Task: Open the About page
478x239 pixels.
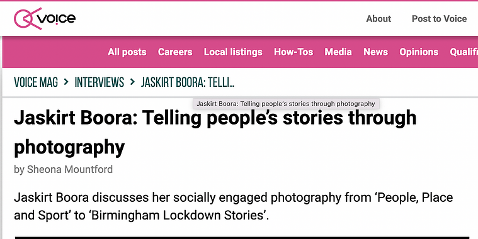Action: (x=378, y=19)
